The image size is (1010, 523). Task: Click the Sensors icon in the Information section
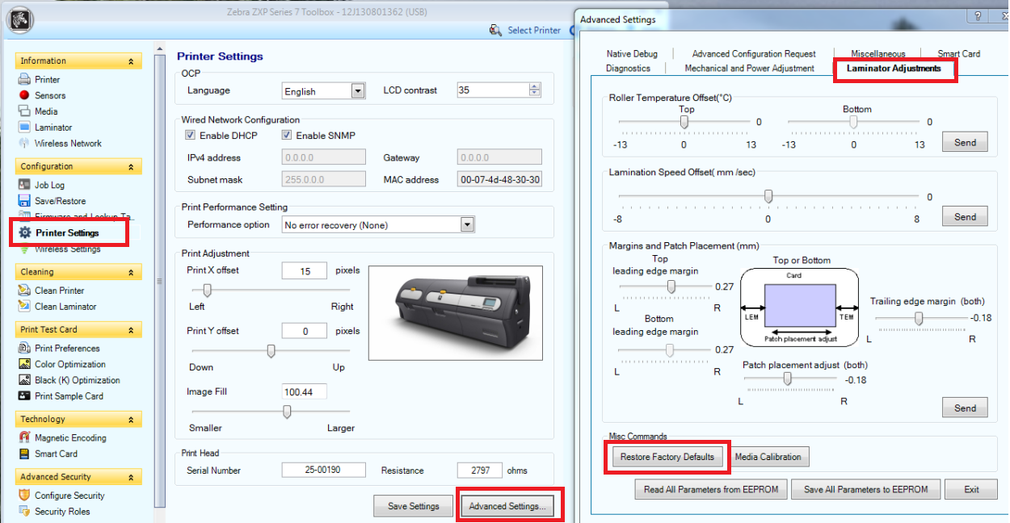click(24, 95)
